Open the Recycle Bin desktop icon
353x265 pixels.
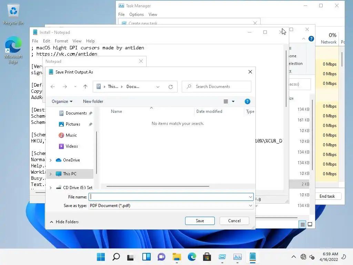pyautogui.click(x=13, y=14)
